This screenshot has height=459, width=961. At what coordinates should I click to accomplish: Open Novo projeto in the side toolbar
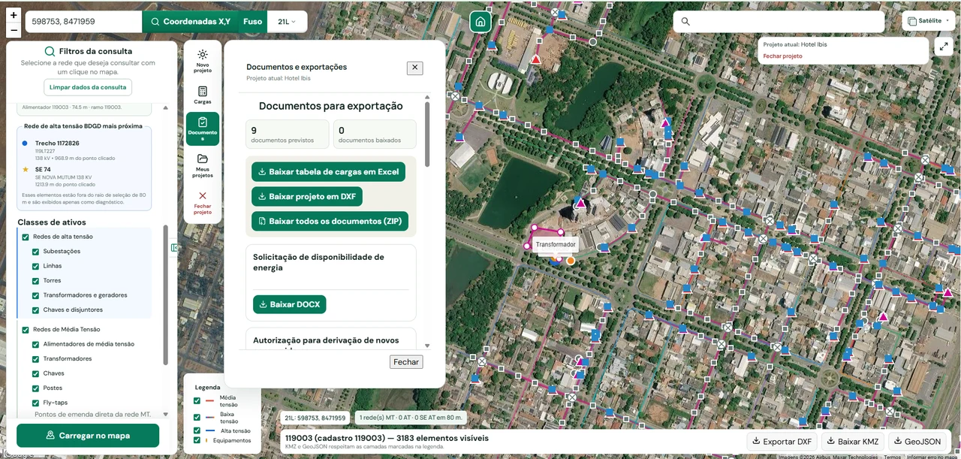click(x=203, y=61)
